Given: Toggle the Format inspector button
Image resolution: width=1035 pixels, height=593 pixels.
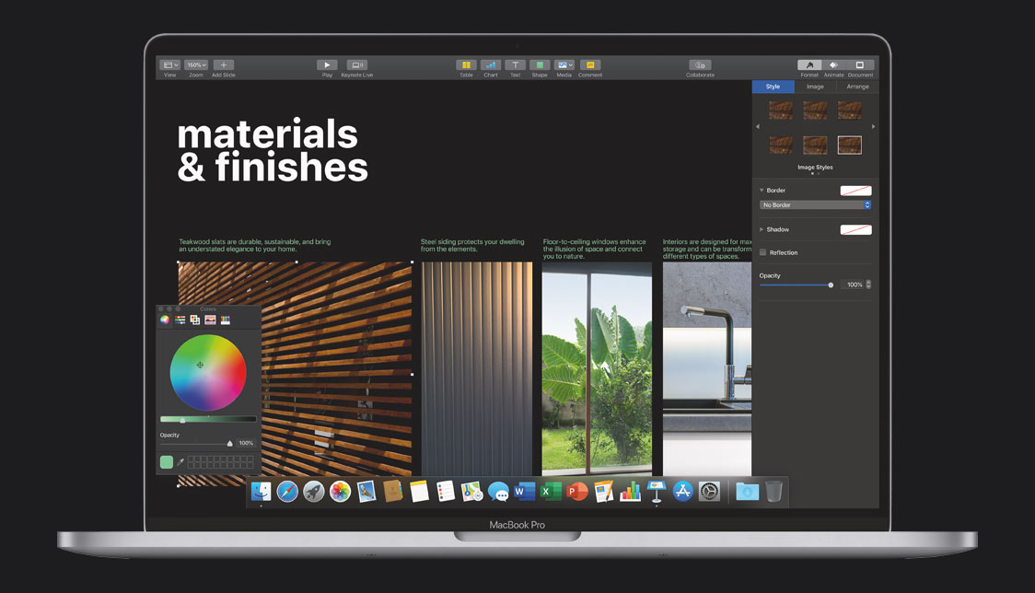Looking at the screenshot, I should [x=809, y=64].
